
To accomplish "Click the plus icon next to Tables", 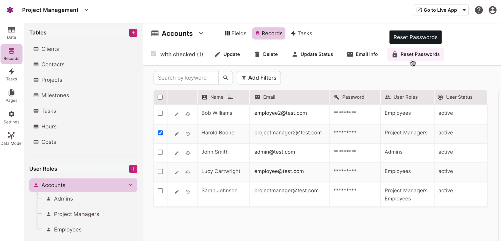I will (x=133, y=33).
